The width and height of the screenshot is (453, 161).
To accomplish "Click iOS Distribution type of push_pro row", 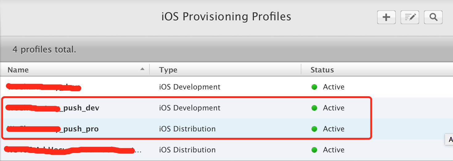I will [x=187, y=129].
